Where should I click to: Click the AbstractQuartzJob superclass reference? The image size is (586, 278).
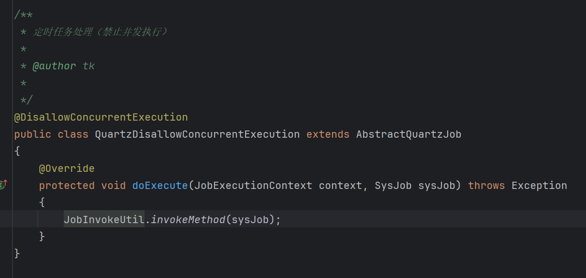coord(409,135)
